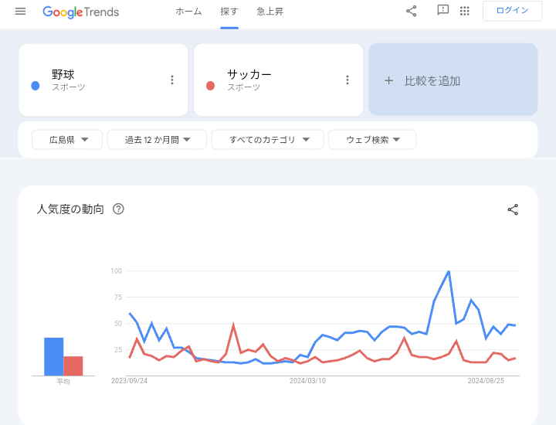Open more options for サッカー term
Viewport: 556px width, 425px height.
[347, 80]
